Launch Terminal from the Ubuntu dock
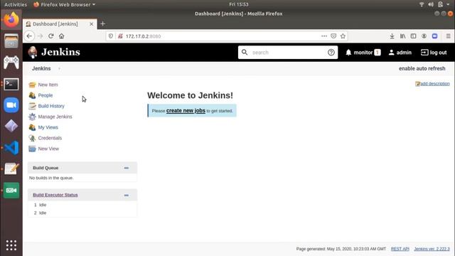Screen dimensions: 455x256 (x=11, y=84)
